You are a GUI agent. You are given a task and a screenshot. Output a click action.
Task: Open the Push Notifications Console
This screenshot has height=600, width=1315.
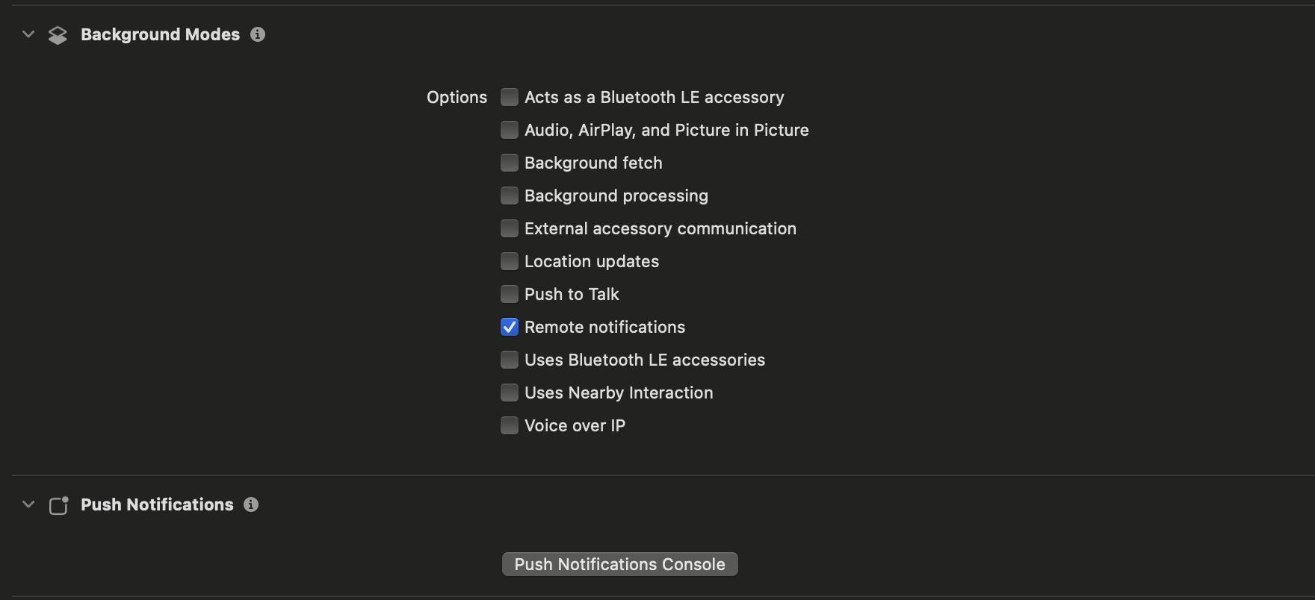point(619,564)
